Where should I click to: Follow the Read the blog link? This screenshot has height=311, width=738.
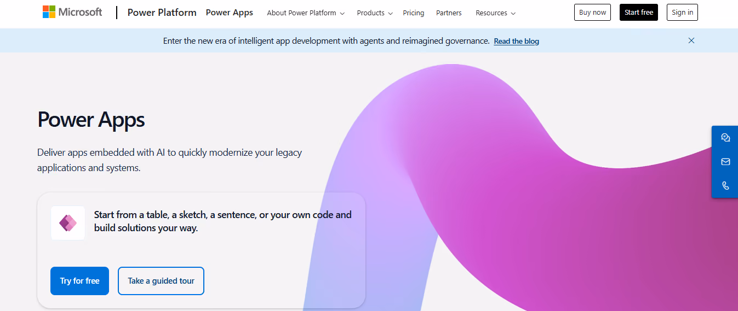[x=516, y=41]
